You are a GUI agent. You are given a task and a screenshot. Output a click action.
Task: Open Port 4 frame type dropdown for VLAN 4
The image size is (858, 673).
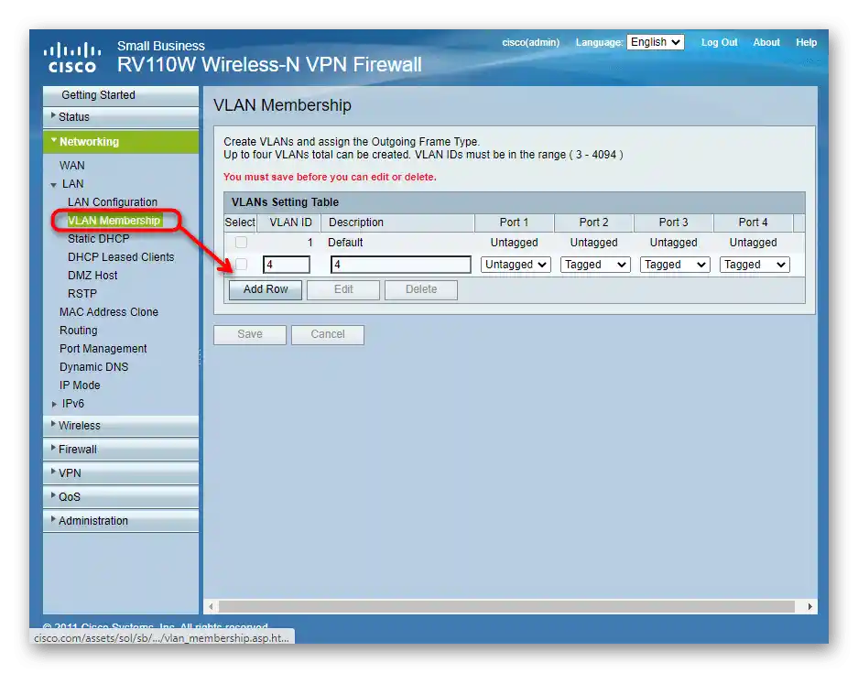tap(755, 265)
